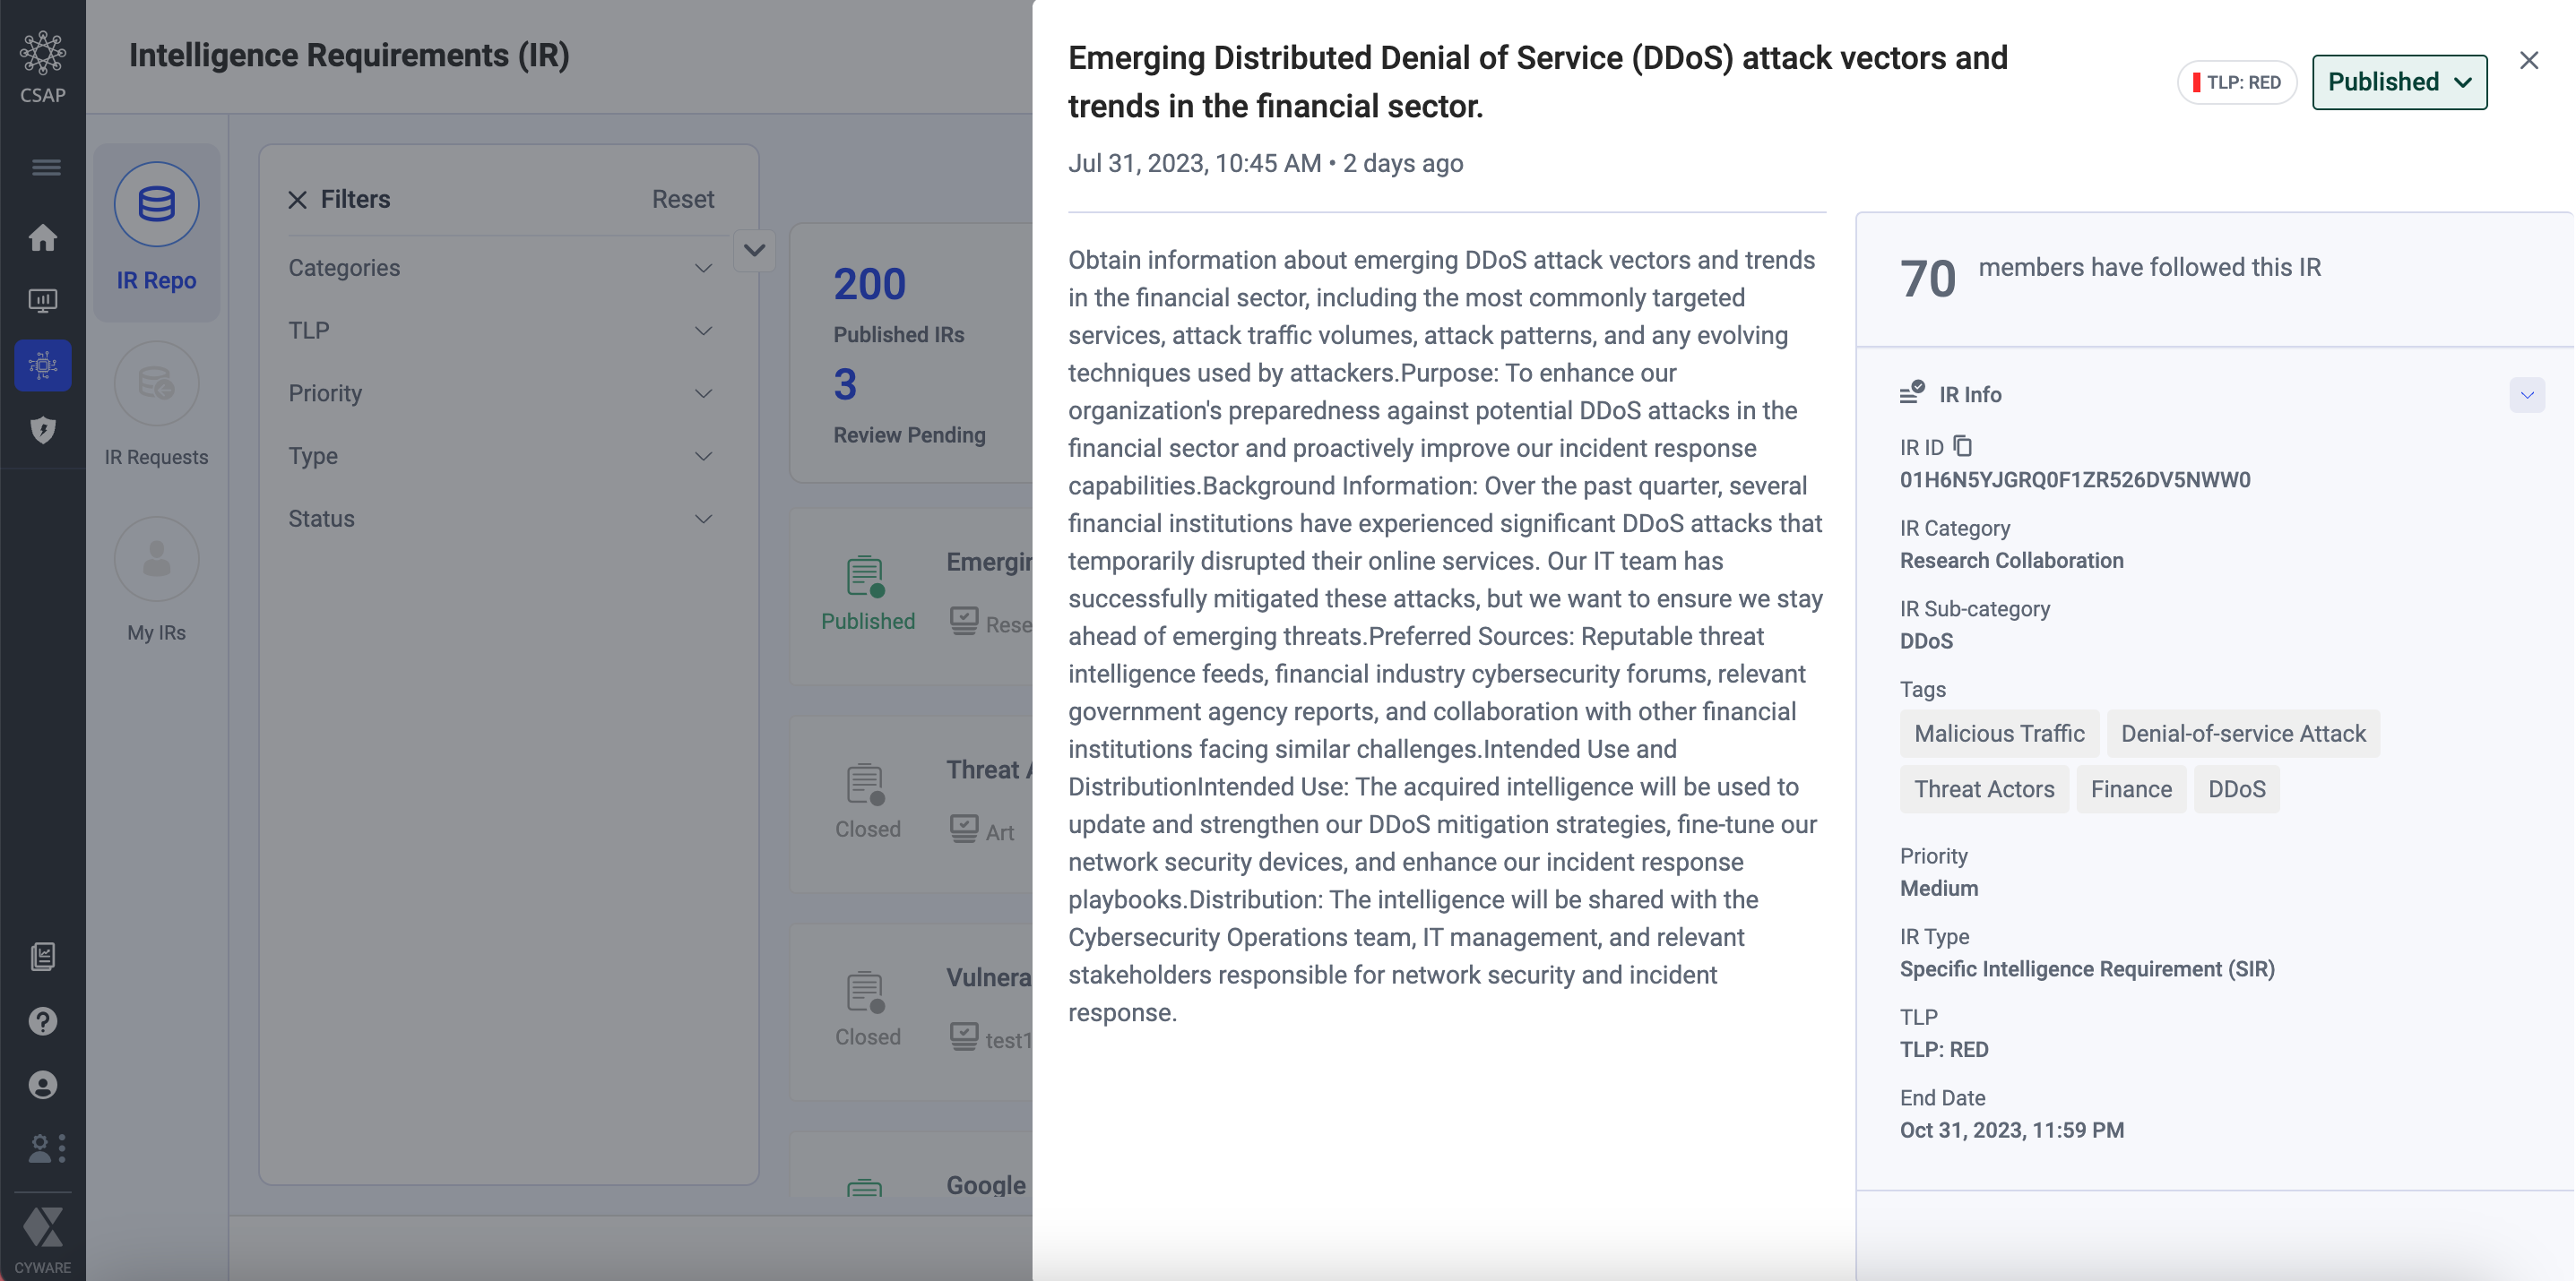Click the document library sidebar icon
The height and width of the screenshot is (1281, 2576).
click(42, 956)
